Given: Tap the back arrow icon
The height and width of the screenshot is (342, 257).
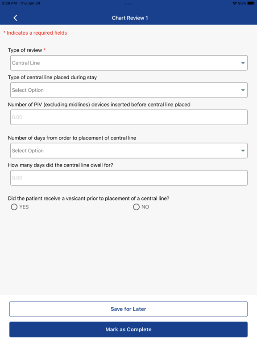Looking at the screenshot, I should pyautogui.click(x=15, y=18).
